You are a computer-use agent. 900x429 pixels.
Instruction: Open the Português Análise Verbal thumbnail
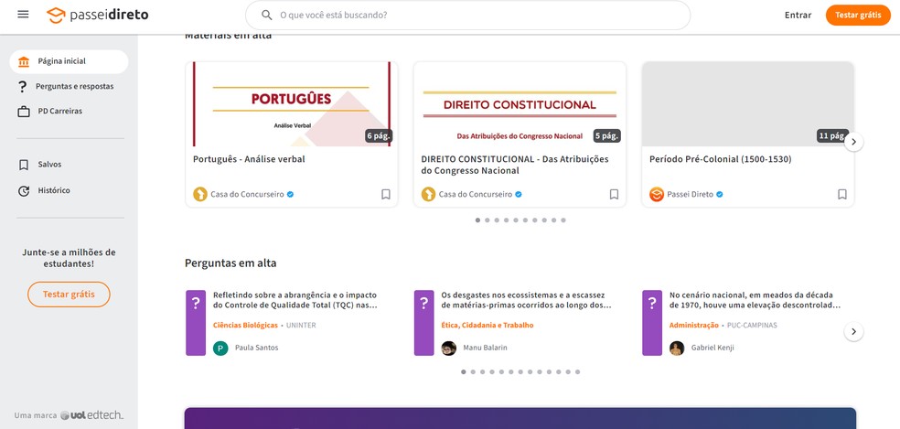(x=292, y=104)
